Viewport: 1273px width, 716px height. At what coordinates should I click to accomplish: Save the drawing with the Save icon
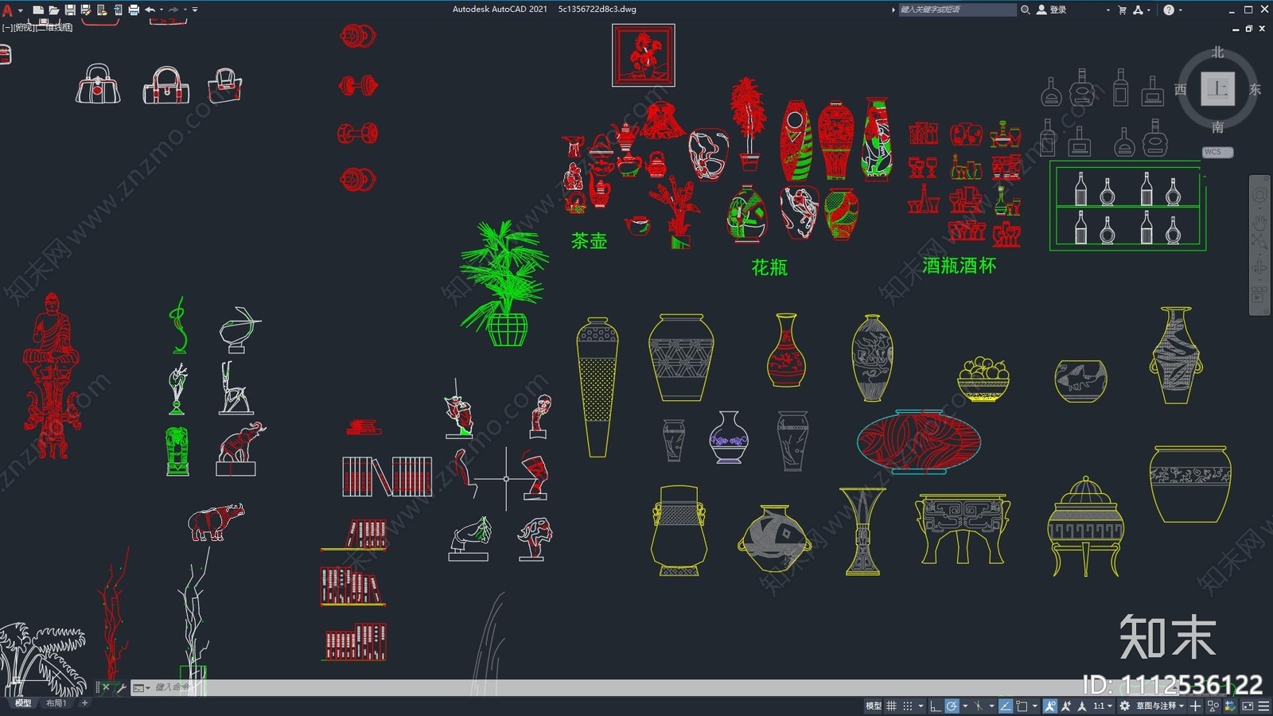(70, 10)
